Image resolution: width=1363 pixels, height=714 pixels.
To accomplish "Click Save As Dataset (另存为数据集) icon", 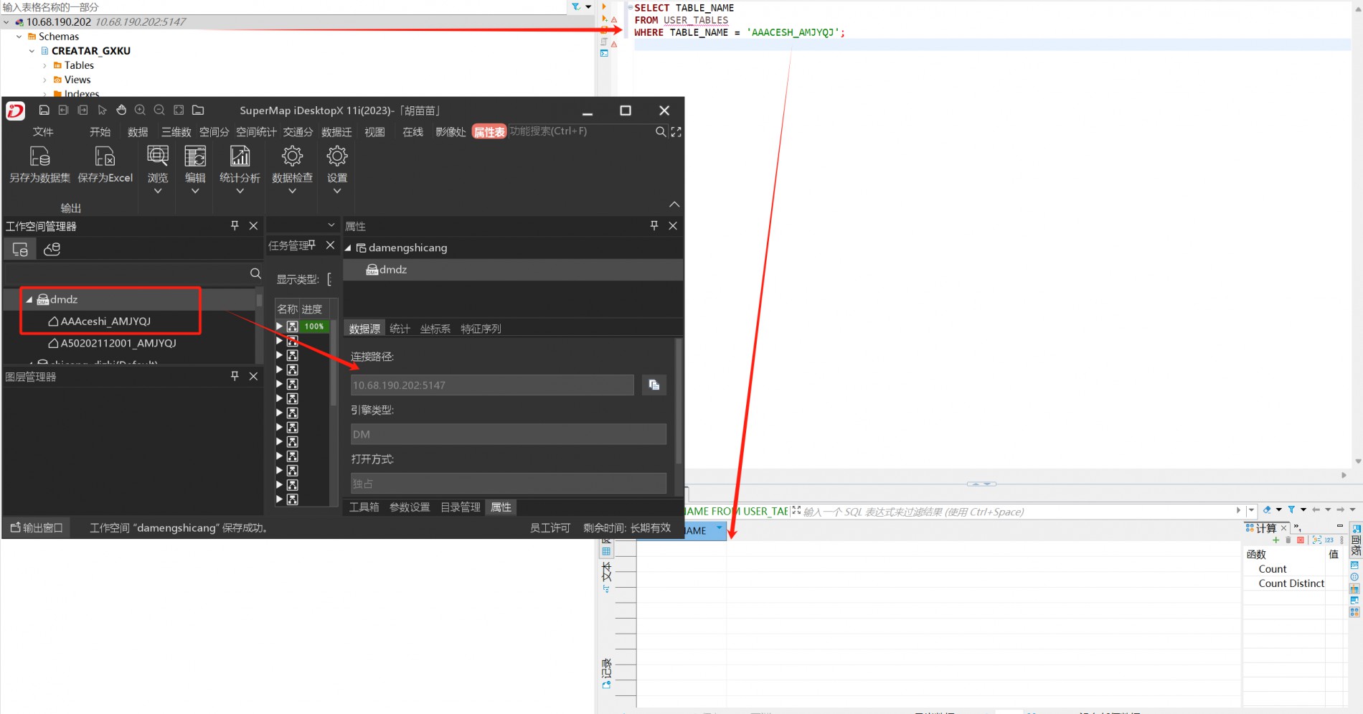I will 39,156.
